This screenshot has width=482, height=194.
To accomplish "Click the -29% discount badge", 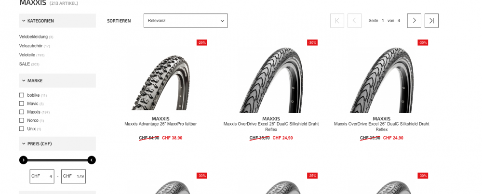I will click(201, 43).
